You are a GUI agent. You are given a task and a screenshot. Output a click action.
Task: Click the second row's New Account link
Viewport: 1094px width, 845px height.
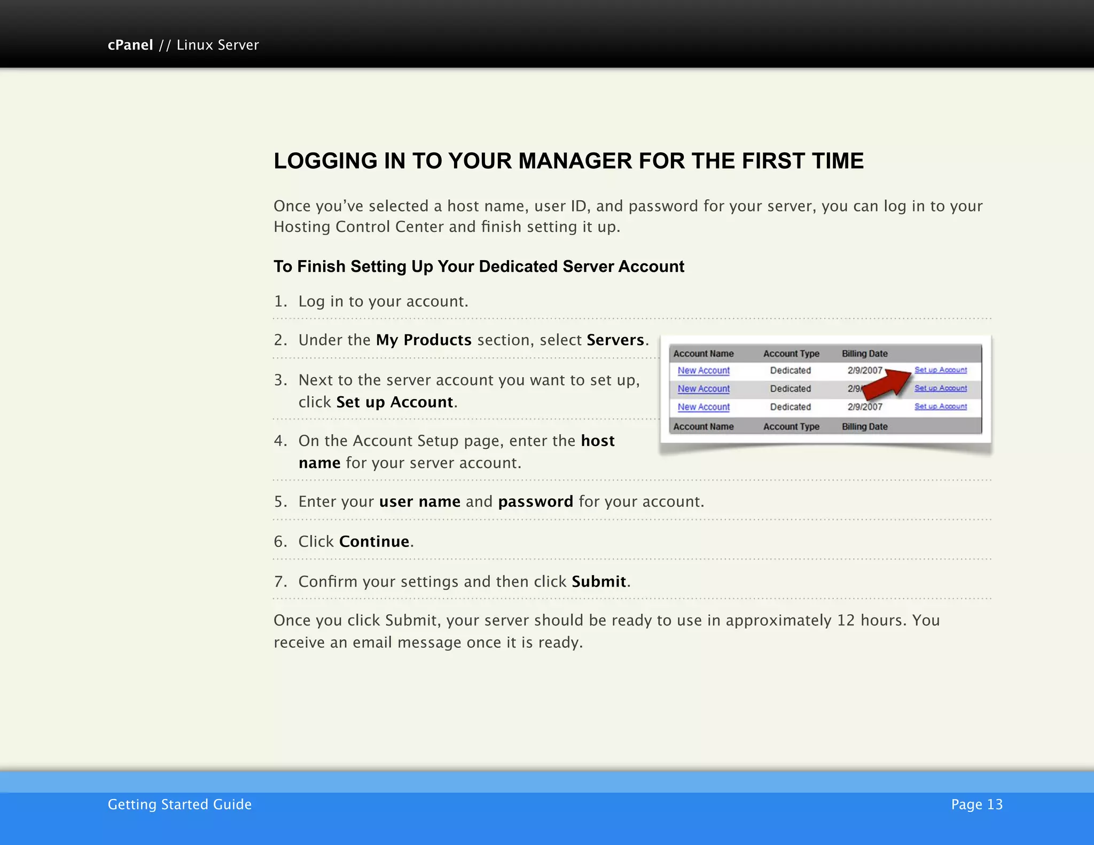tap(704, 388)
